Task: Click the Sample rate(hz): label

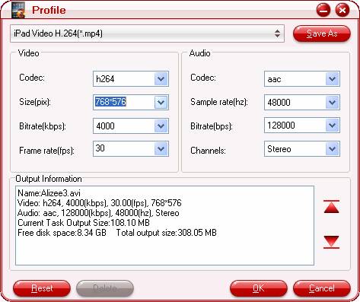Action: click(219, 102)
